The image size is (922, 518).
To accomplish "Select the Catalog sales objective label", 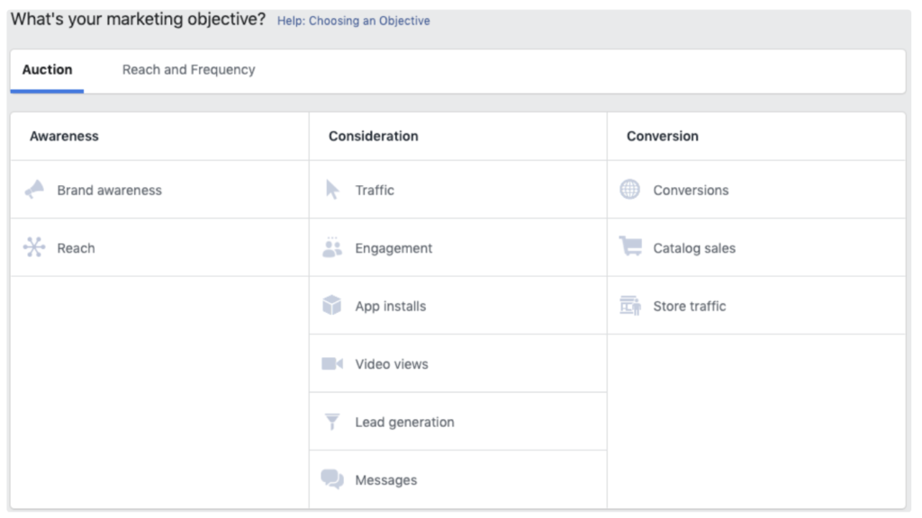I will 694,248.
